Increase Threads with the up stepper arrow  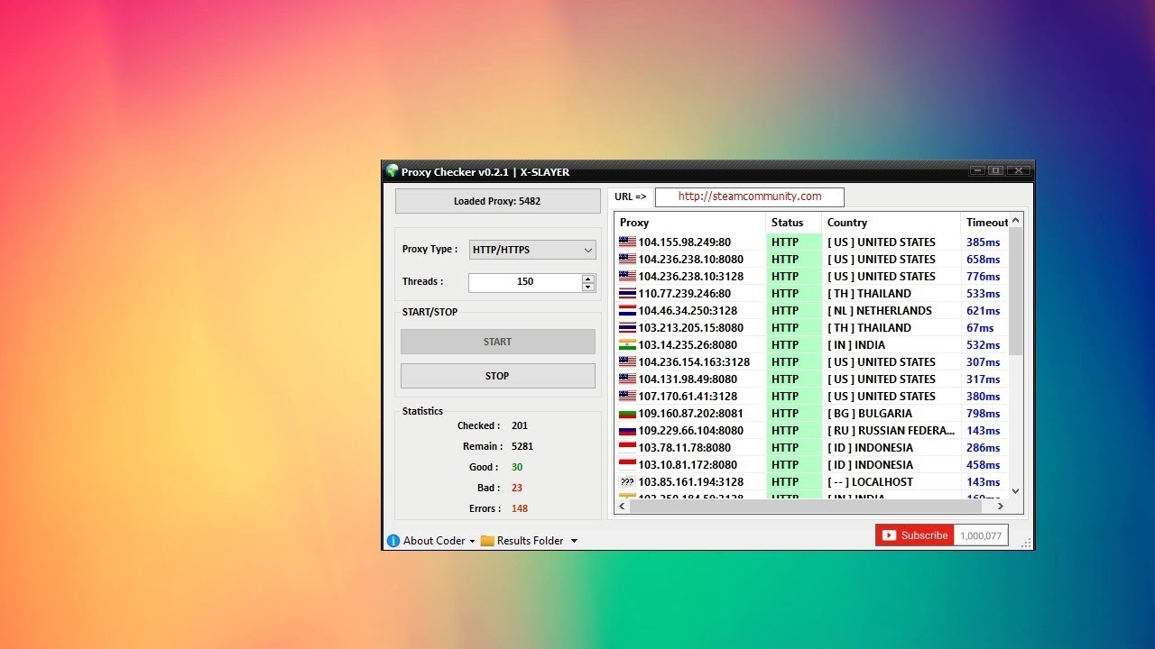588,278
